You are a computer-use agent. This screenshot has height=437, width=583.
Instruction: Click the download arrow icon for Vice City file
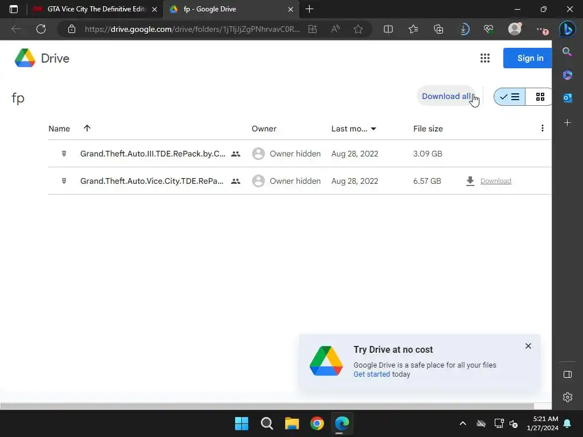[470, 181]
